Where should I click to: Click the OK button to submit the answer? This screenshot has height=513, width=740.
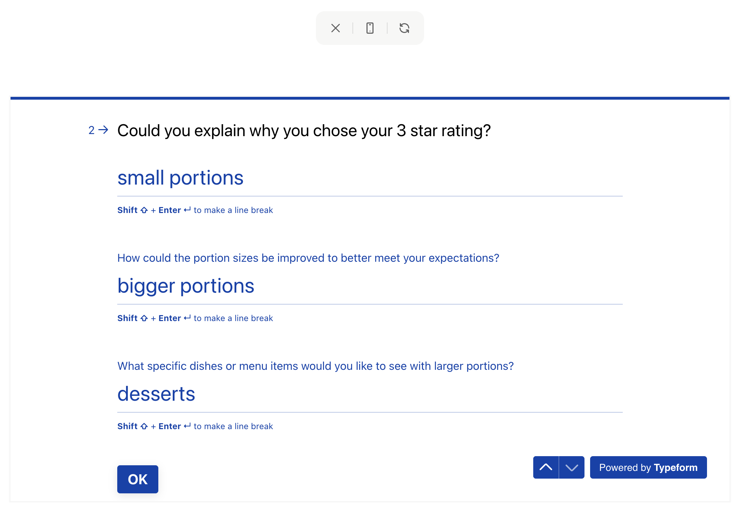click(138, 479)
